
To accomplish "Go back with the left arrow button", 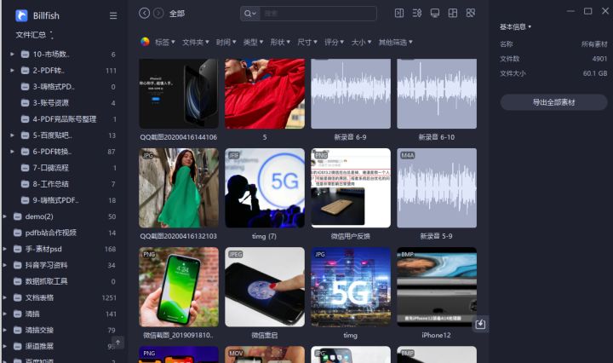I will (x=144, y=14).
